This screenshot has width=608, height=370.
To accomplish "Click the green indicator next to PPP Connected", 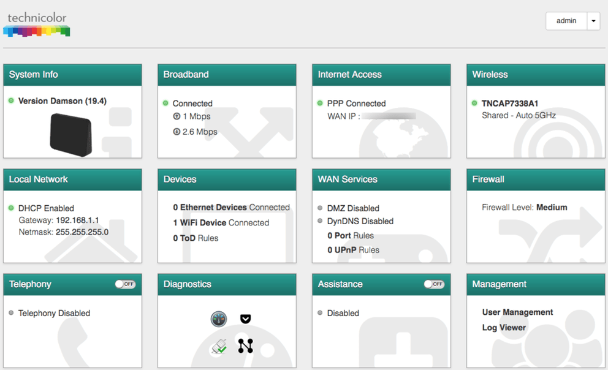I will pyautogui.click(x=319, y=104).
